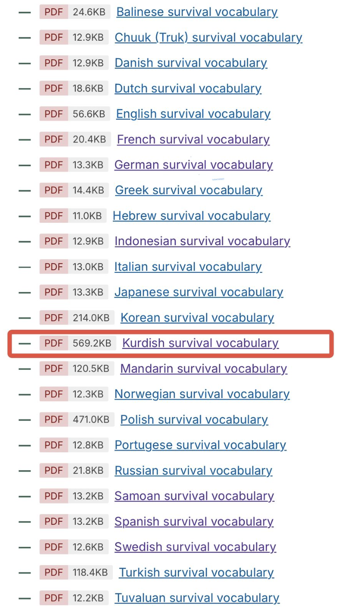Click the PDF badge next to Russian vocabulary
This screenshot has width=338, height=607.
(54, 470)
